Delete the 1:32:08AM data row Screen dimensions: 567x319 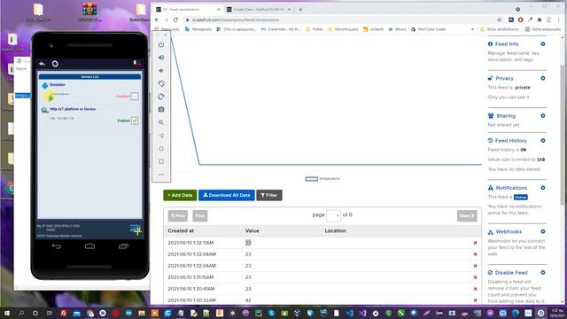click(x=475, y=254)
